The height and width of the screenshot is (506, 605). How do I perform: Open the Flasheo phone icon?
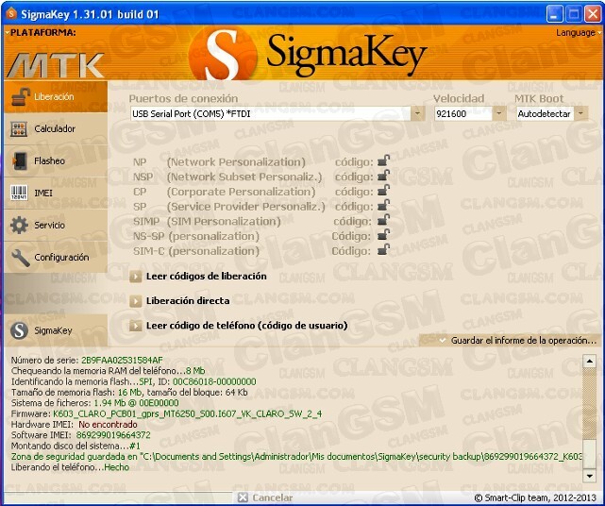[20, 160]
